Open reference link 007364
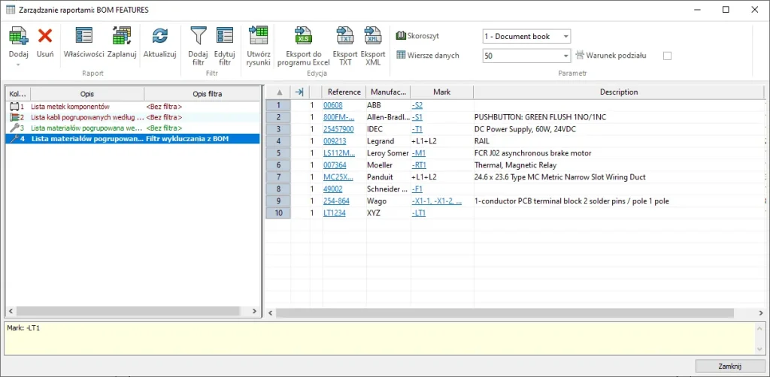The width and height of the screenshot is (770, 377). 335,165
